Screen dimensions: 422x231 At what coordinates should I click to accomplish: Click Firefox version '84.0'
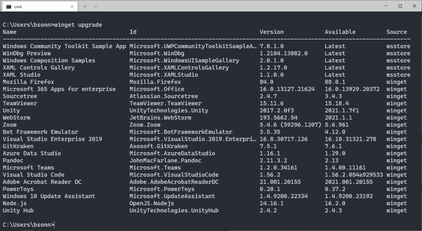pos(266,82)
